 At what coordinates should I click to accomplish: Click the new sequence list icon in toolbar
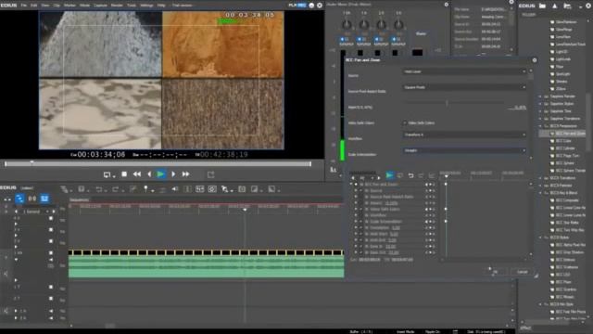click(65, 189)
